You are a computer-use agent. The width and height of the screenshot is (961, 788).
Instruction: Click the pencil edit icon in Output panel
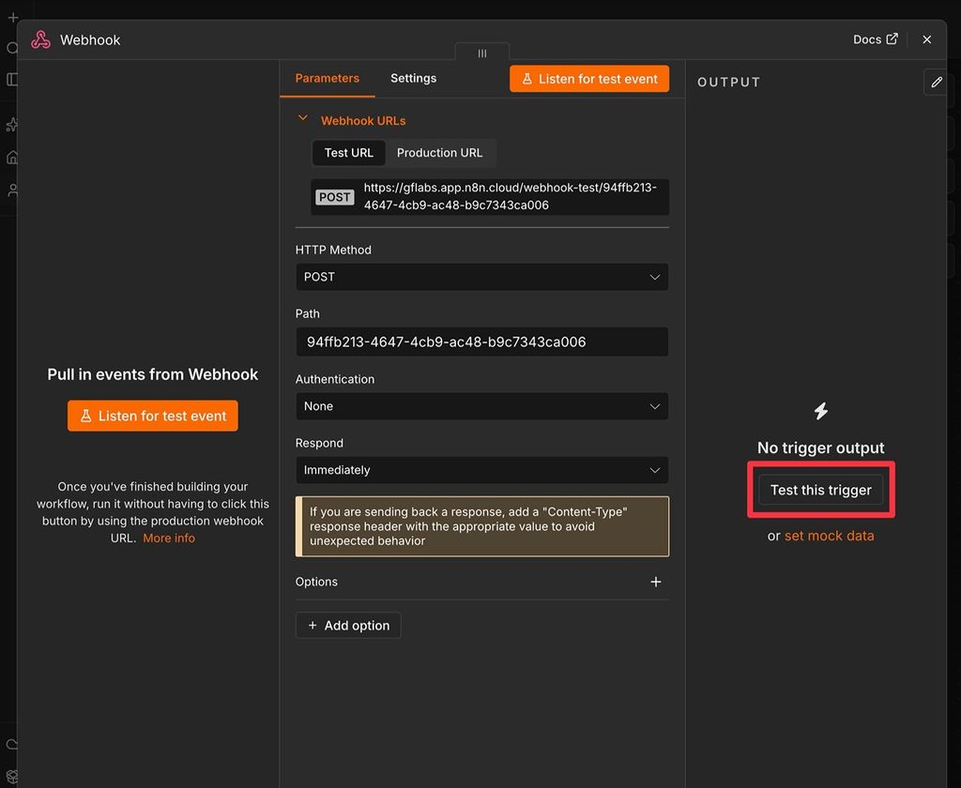(x=936, y=83)
